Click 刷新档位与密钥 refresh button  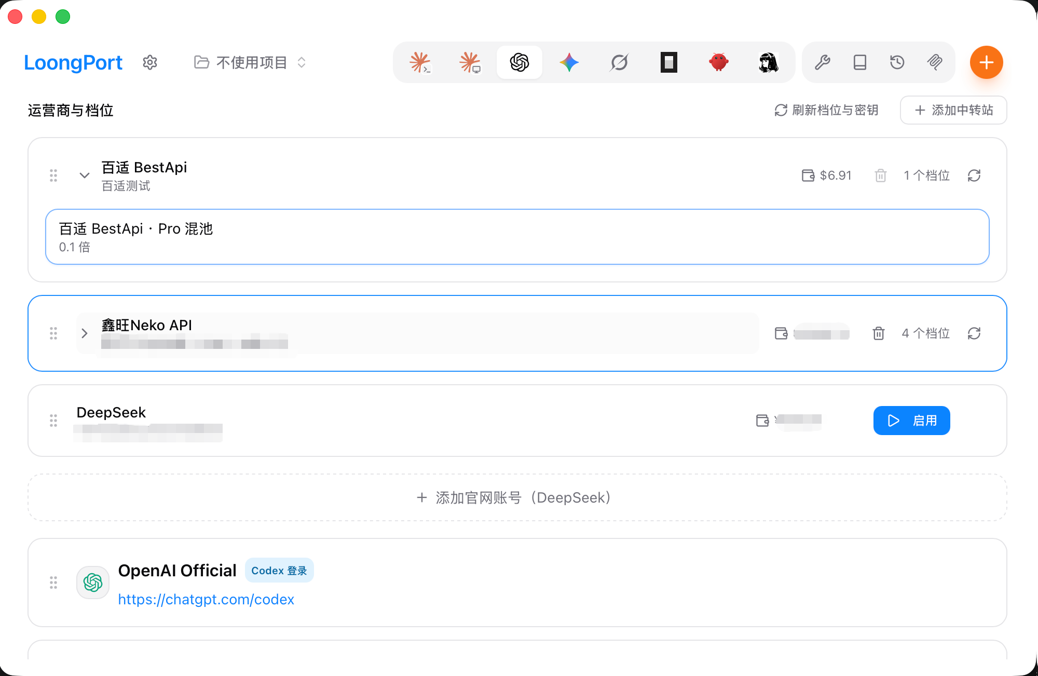826,110
